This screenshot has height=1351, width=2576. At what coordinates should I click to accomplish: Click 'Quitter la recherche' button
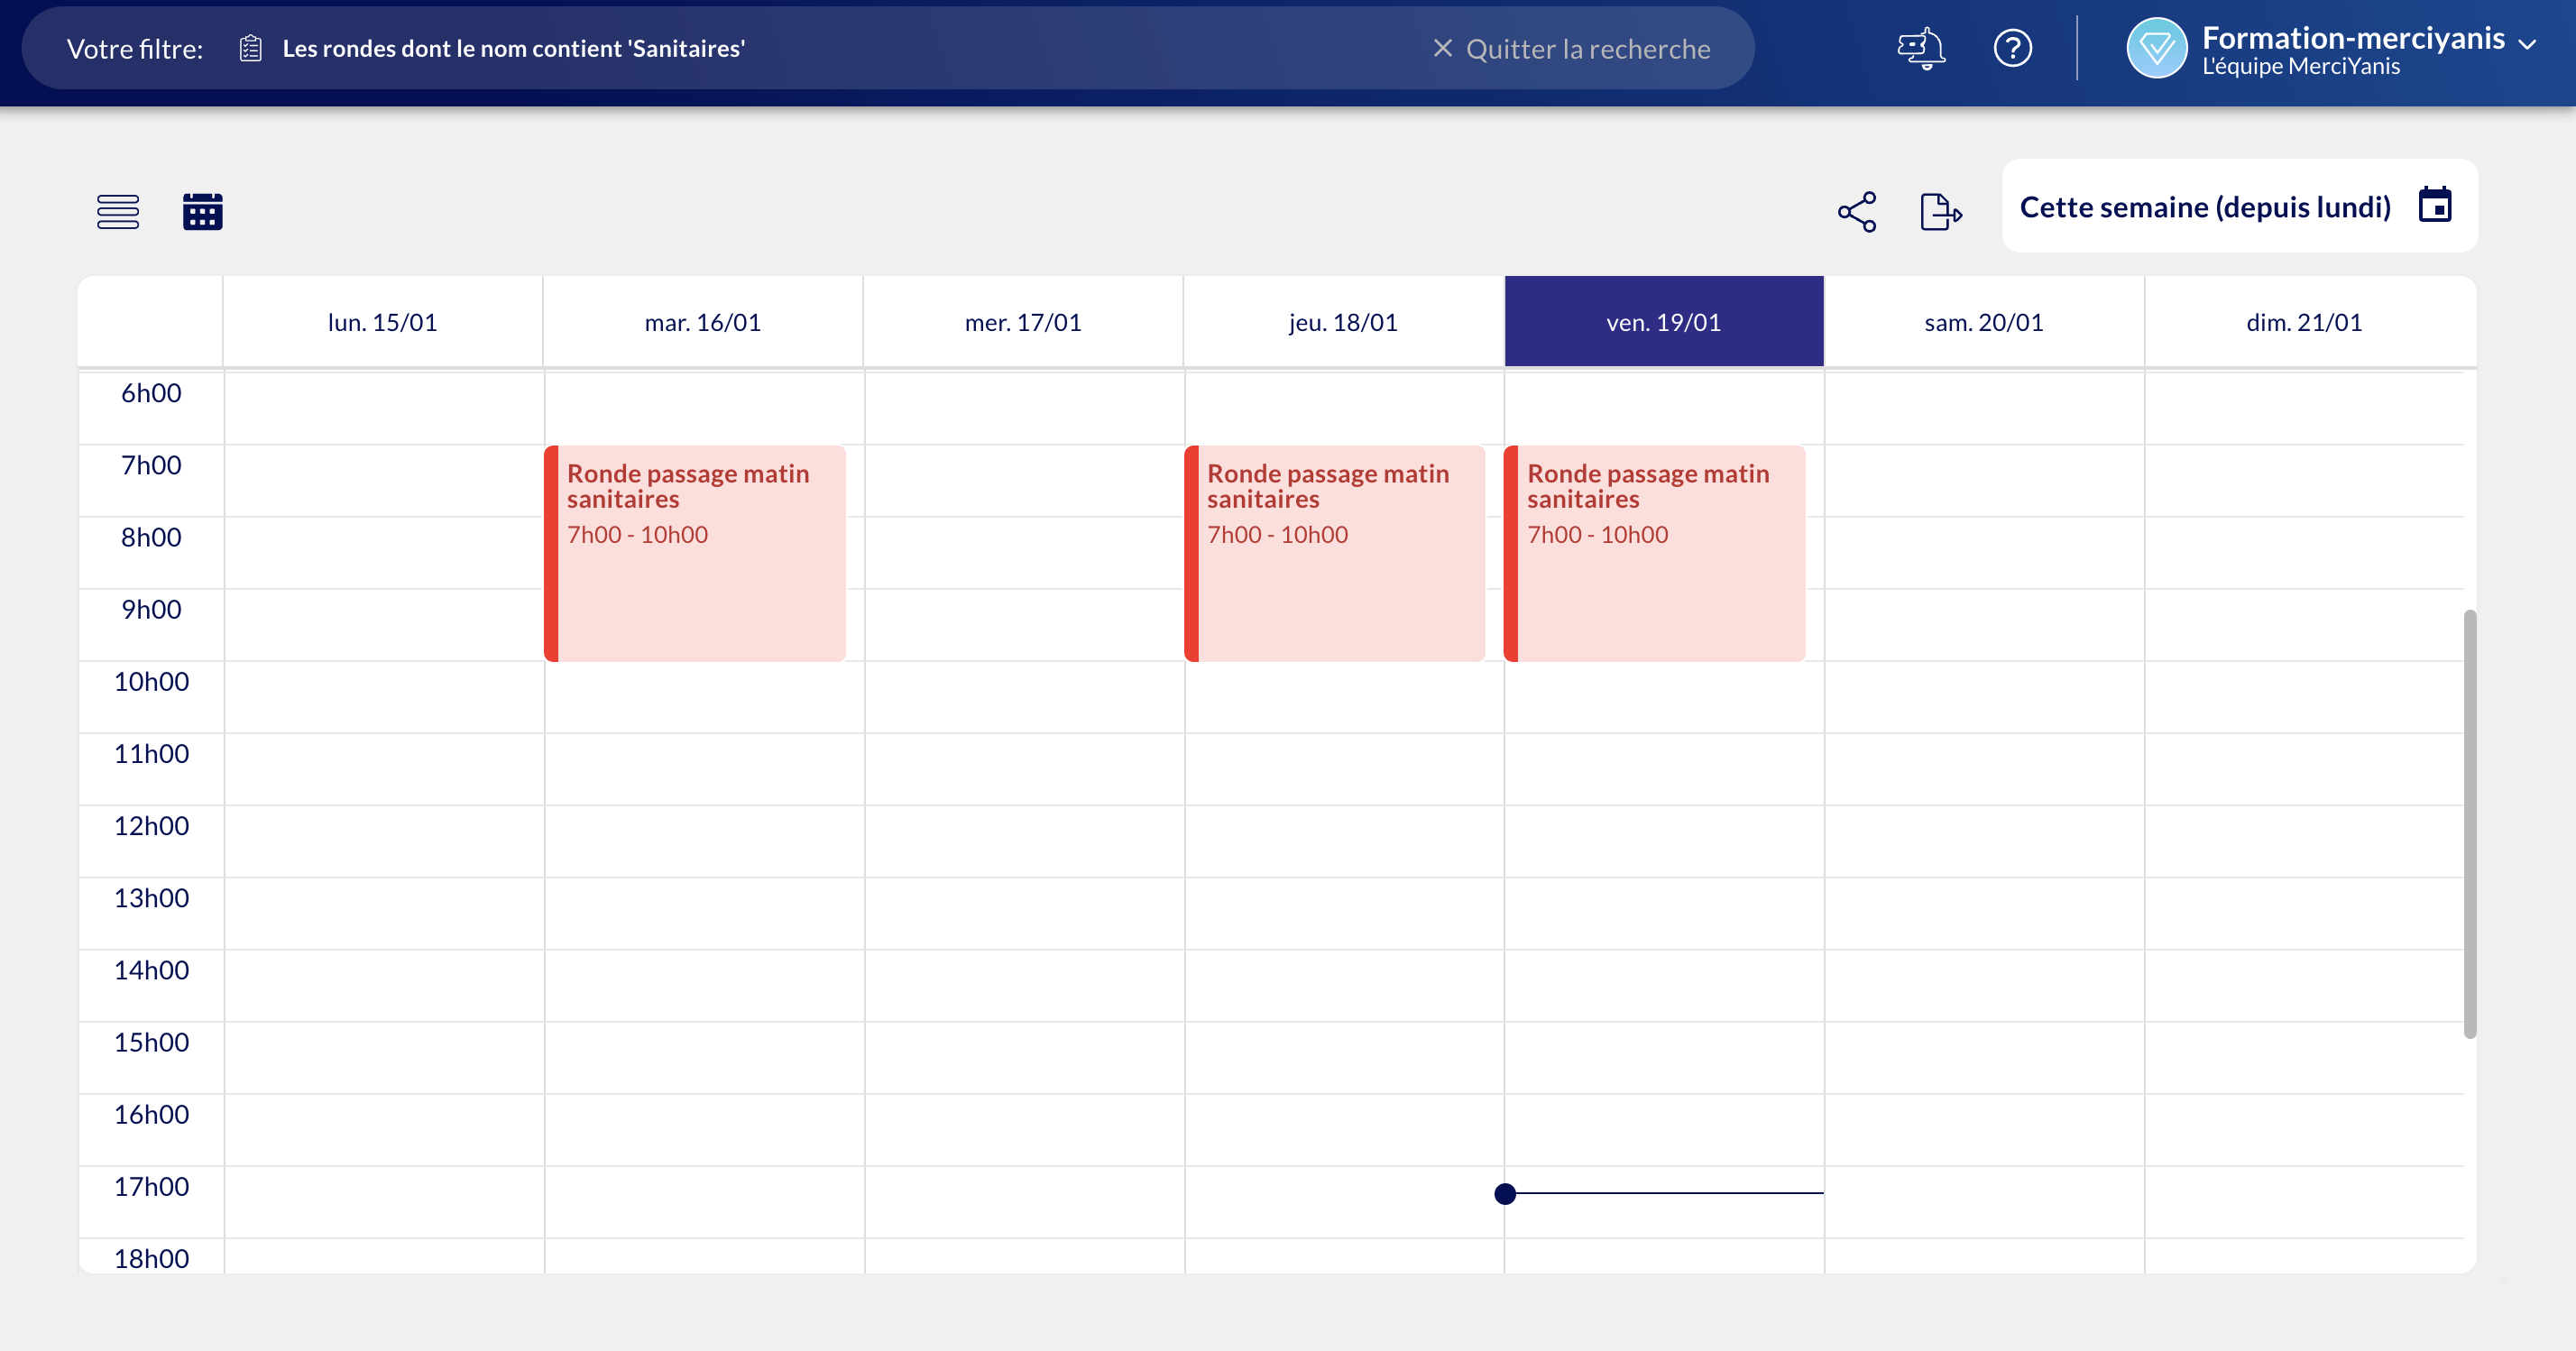1571,48
